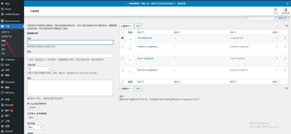Click the drag handle on Uncategorized row

click(x=285, y=38)
